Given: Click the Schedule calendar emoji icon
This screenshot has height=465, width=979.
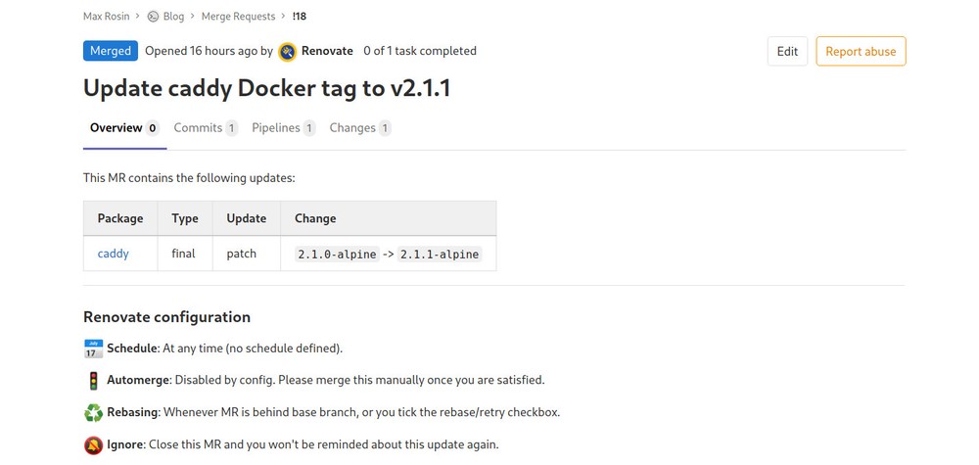Looking at the screenshot, I should [x=93, y=349].
